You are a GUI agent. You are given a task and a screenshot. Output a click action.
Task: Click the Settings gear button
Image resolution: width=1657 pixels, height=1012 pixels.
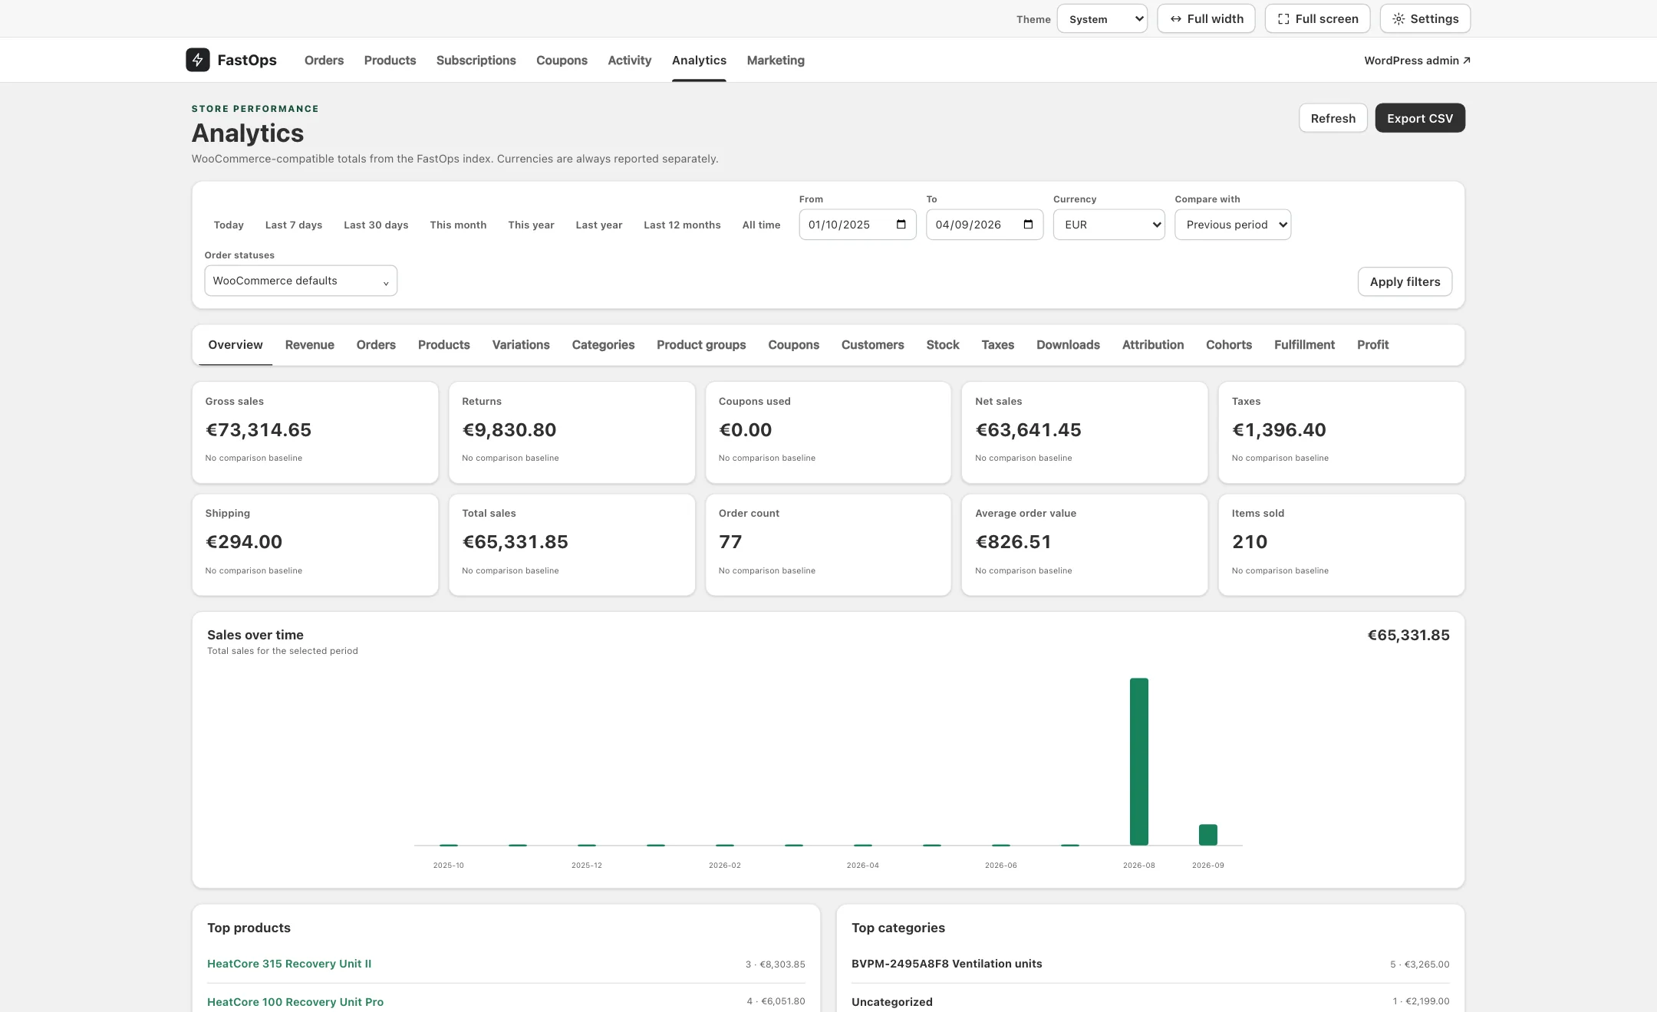coord(1425,18)
